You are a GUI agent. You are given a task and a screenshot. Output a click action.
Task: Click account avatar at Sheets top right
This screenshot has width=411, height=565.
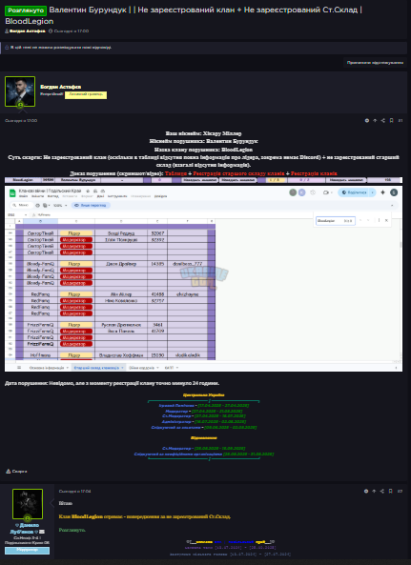click(x=394, y=192)
